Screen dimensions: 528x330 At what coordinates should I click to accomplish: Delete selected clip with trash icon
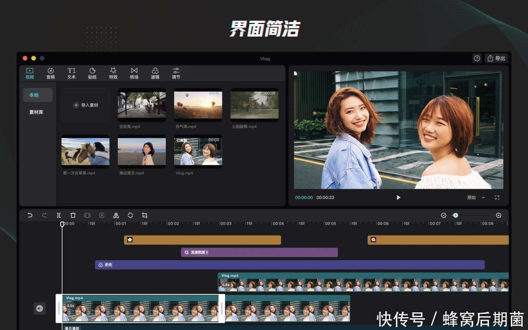point(73,215)
